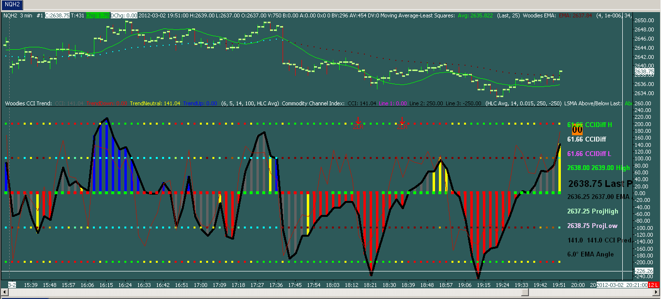This screenshot has width=661, height=299.
Task: Click the green Avg: 2635.822 value
Action: [476, 15]
